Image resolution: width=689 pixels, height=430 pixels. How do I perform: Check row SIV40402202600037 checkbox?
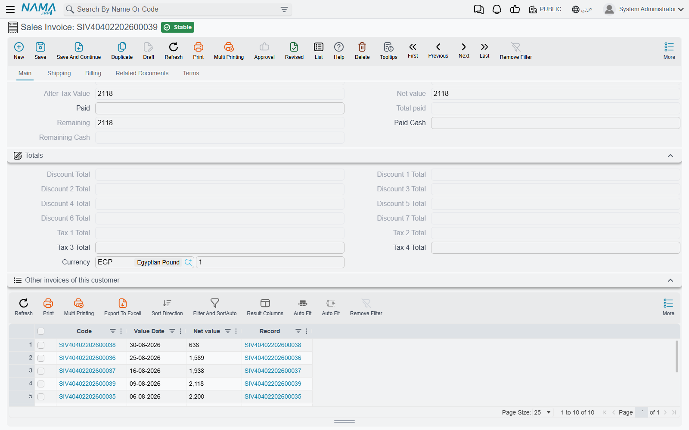tap(41, 371)
